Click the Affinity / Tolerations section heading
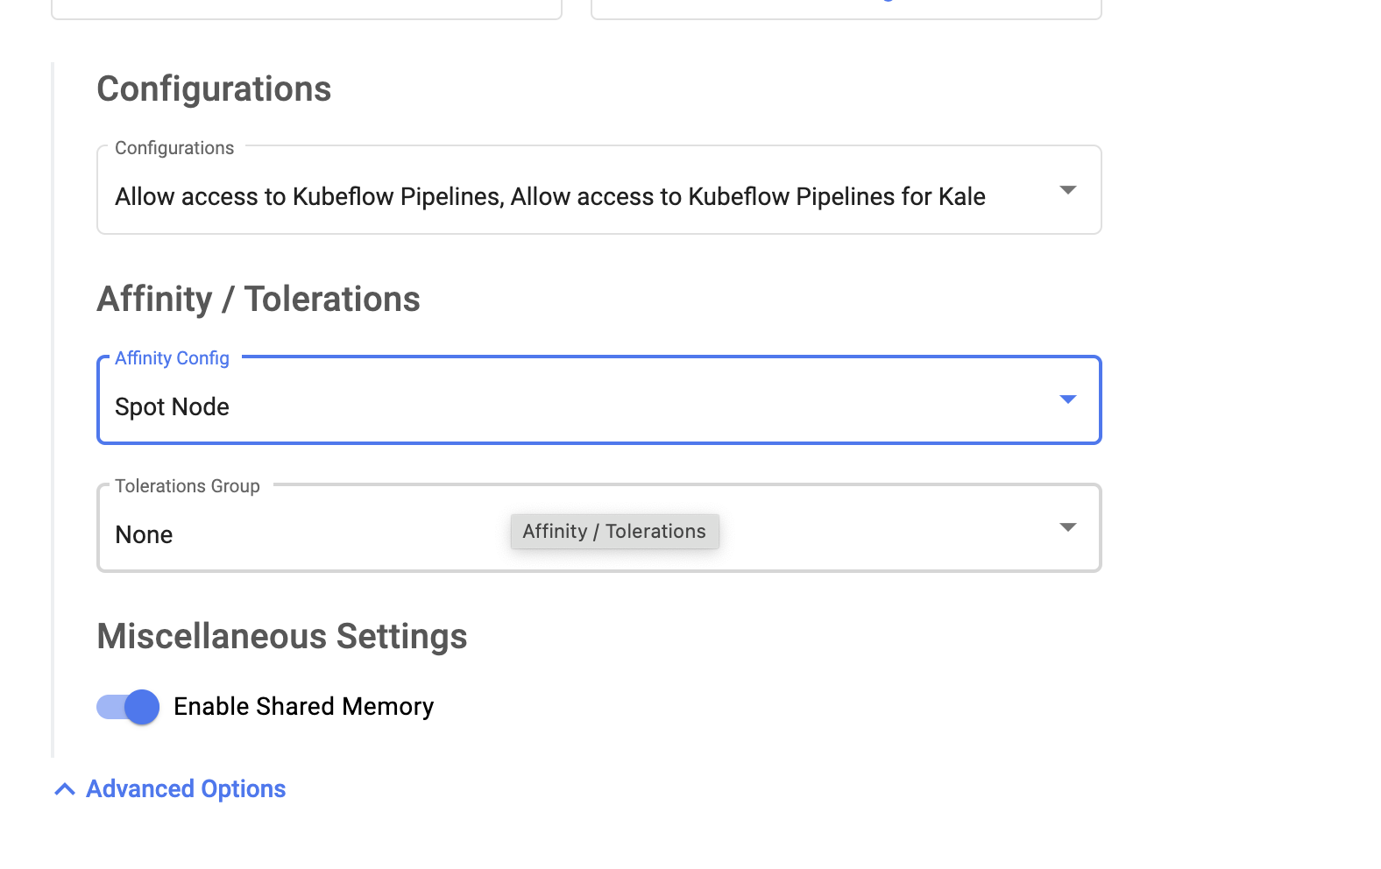Screen dimensions: 1381x869 point(258,300)
